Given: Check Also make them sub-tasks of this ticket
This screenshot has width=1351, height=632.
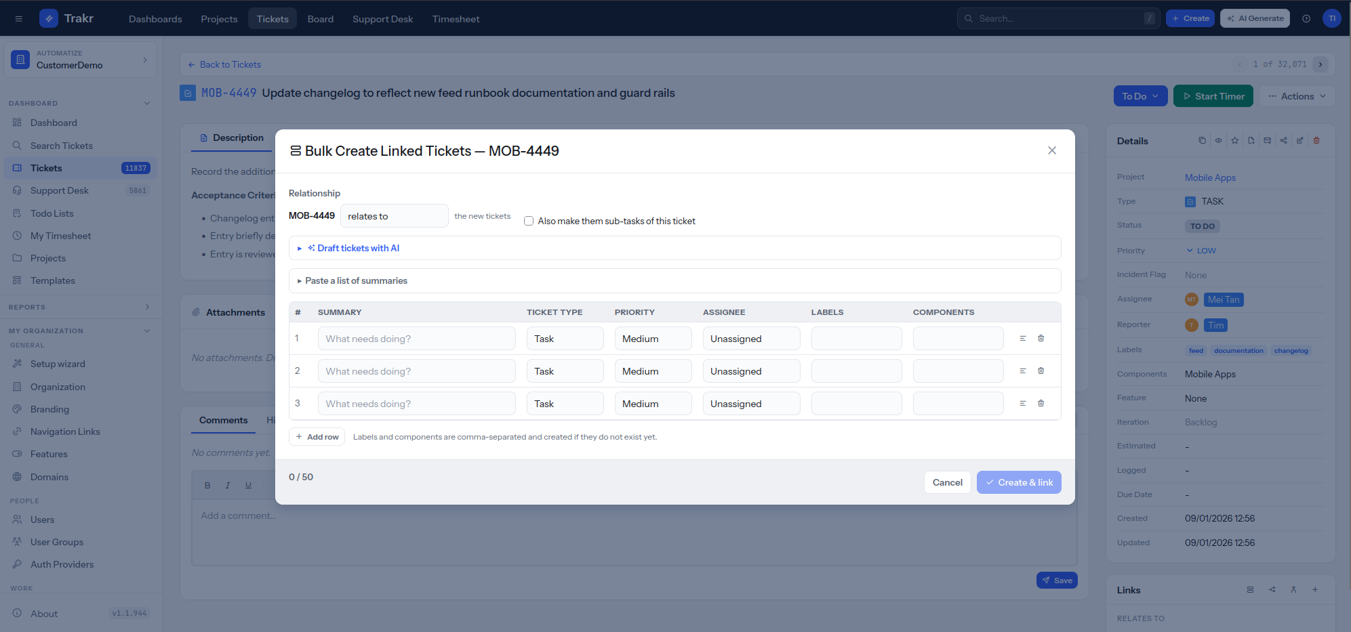Looking at the screenshot, I should pos(529,221).
